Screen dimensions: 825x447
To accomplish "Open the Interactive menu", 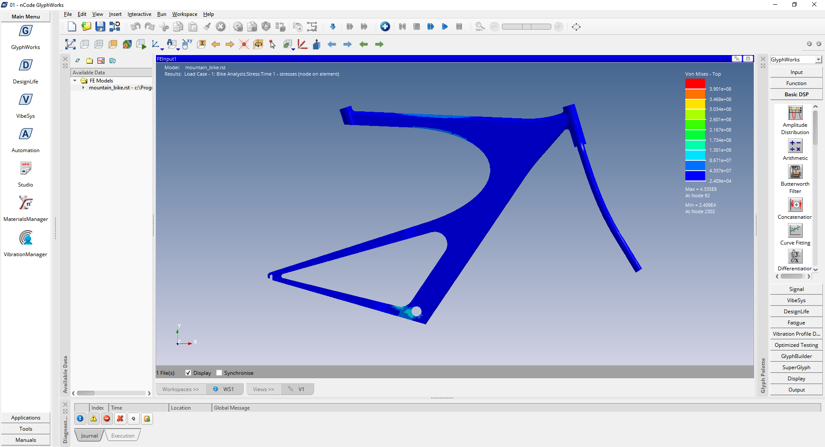I will point(139,14).
